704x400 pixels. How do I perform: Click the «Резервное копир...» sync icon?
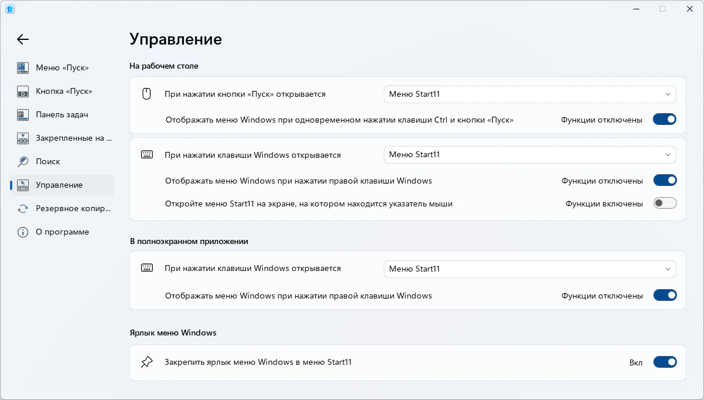coord(23,209)
